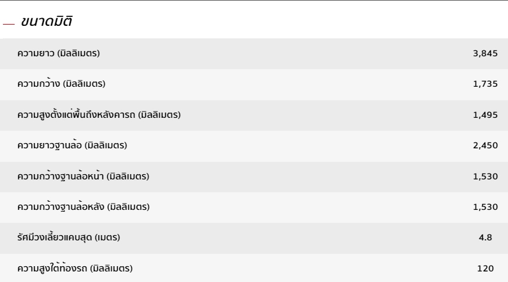Click the length value 3,845
508x282 pixels.
485,54
